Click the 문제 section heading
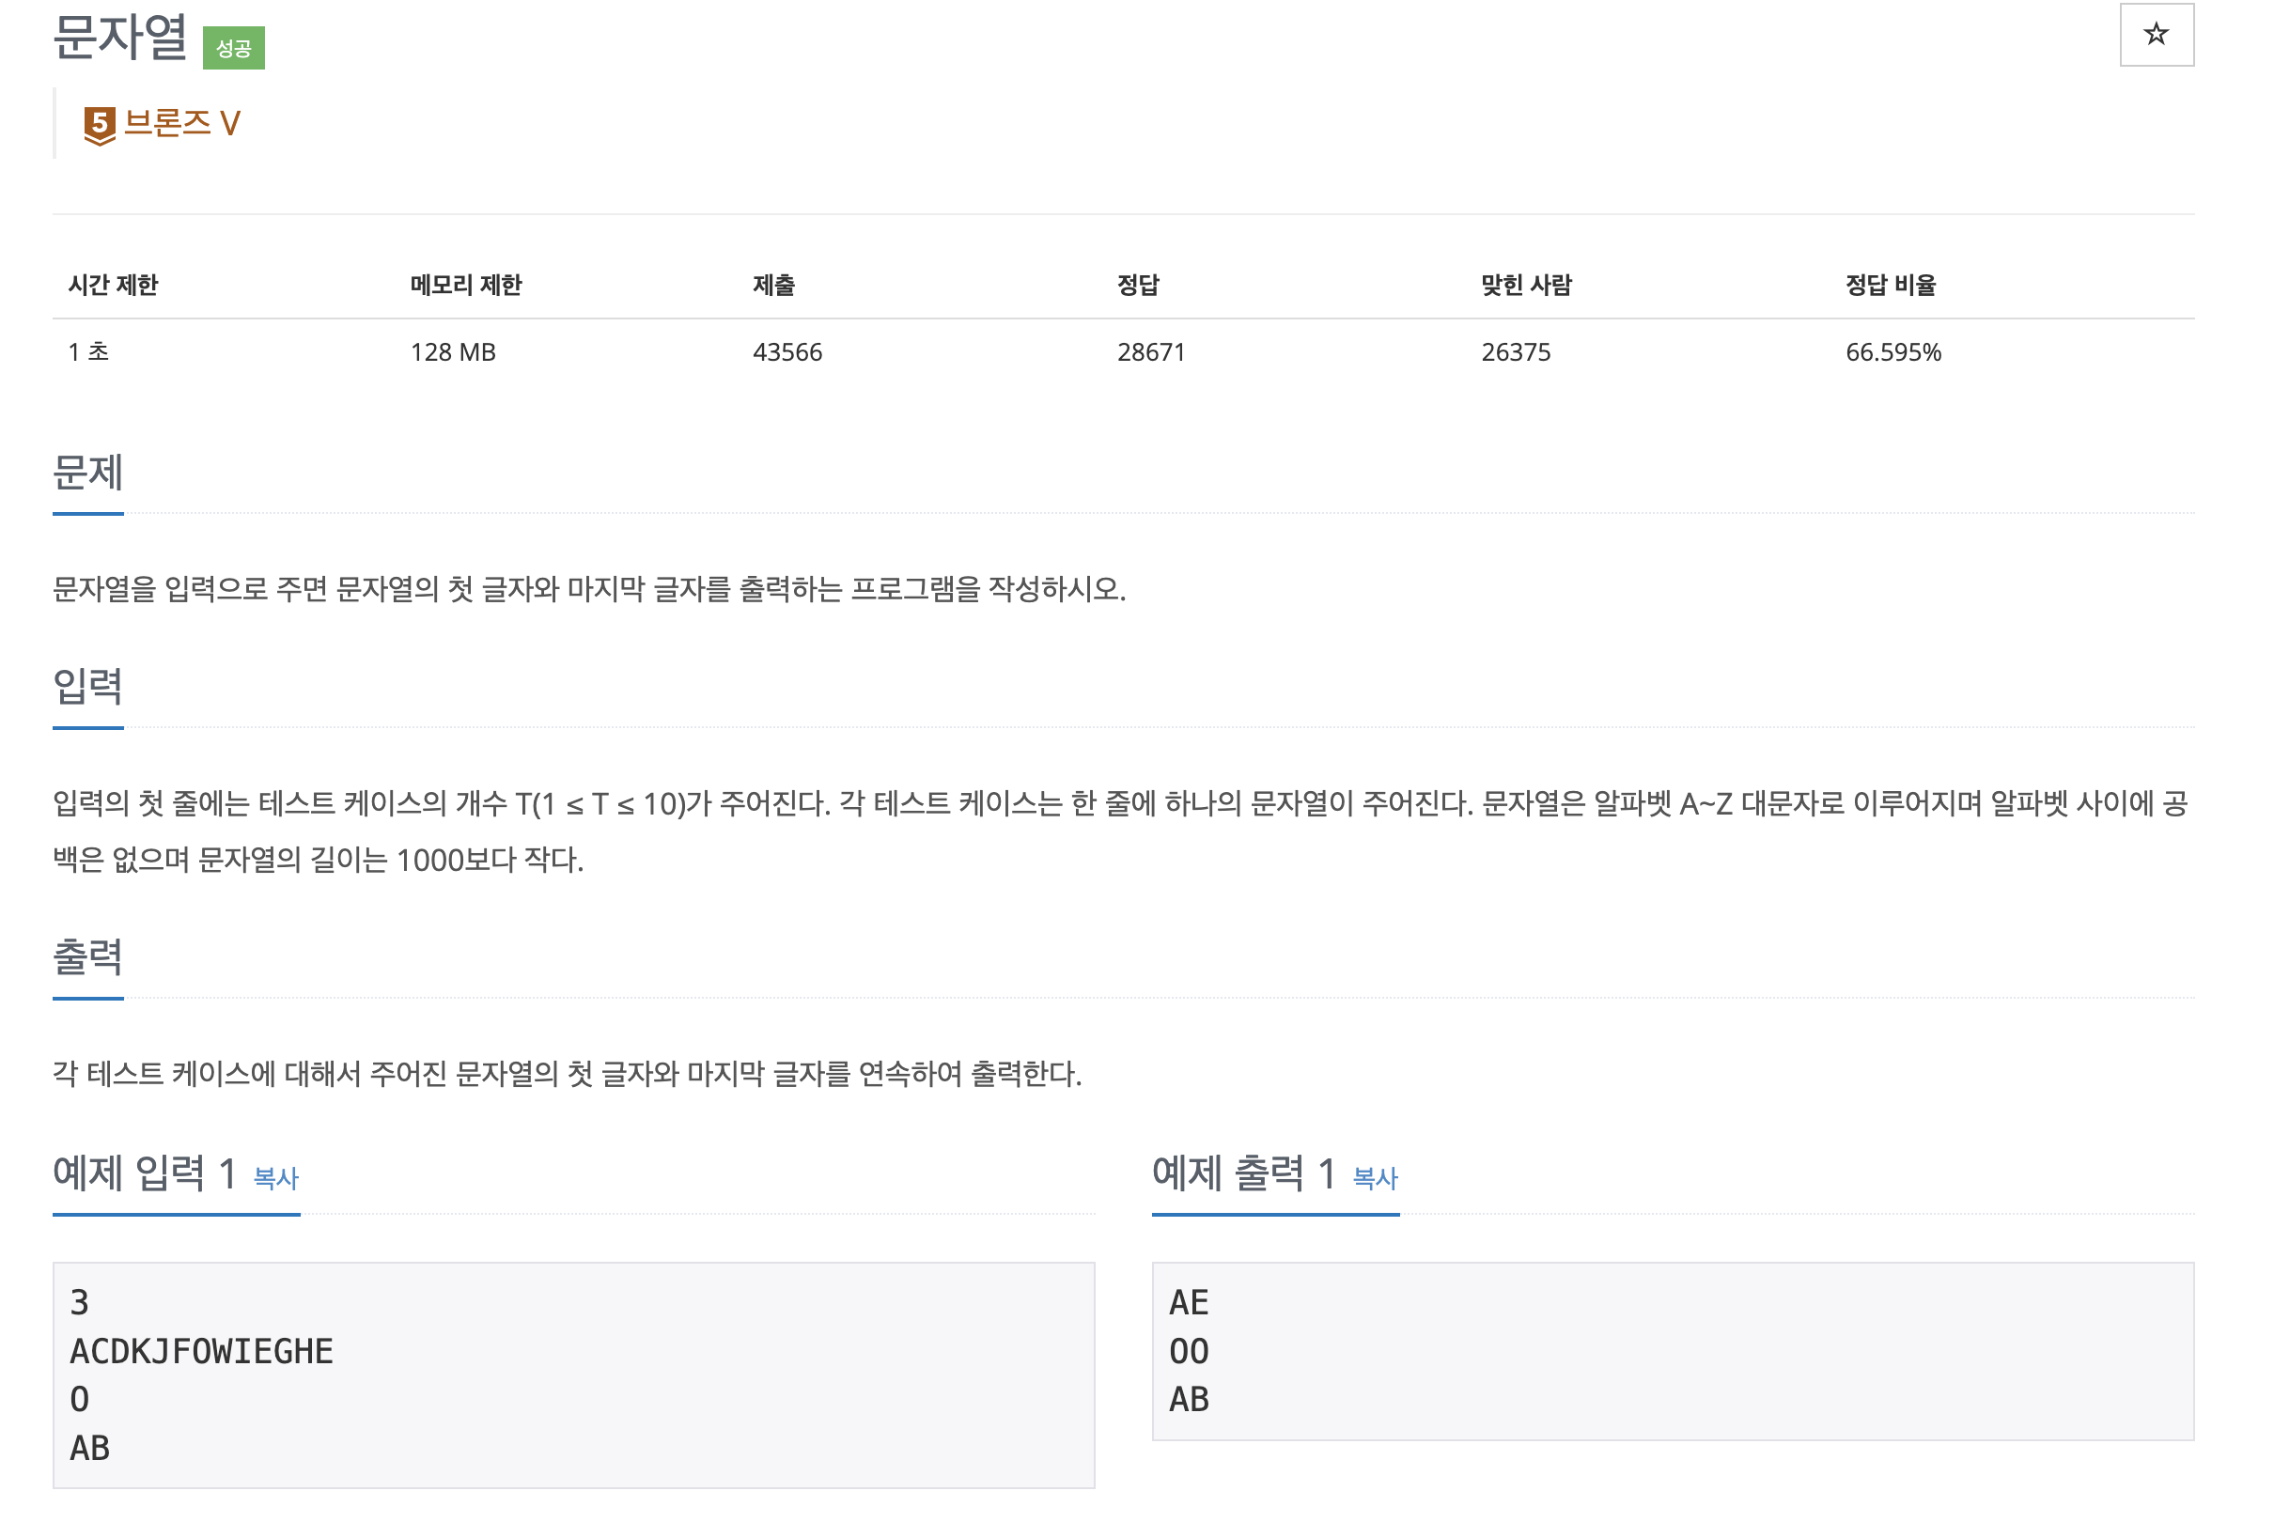 tap(87, 473)
